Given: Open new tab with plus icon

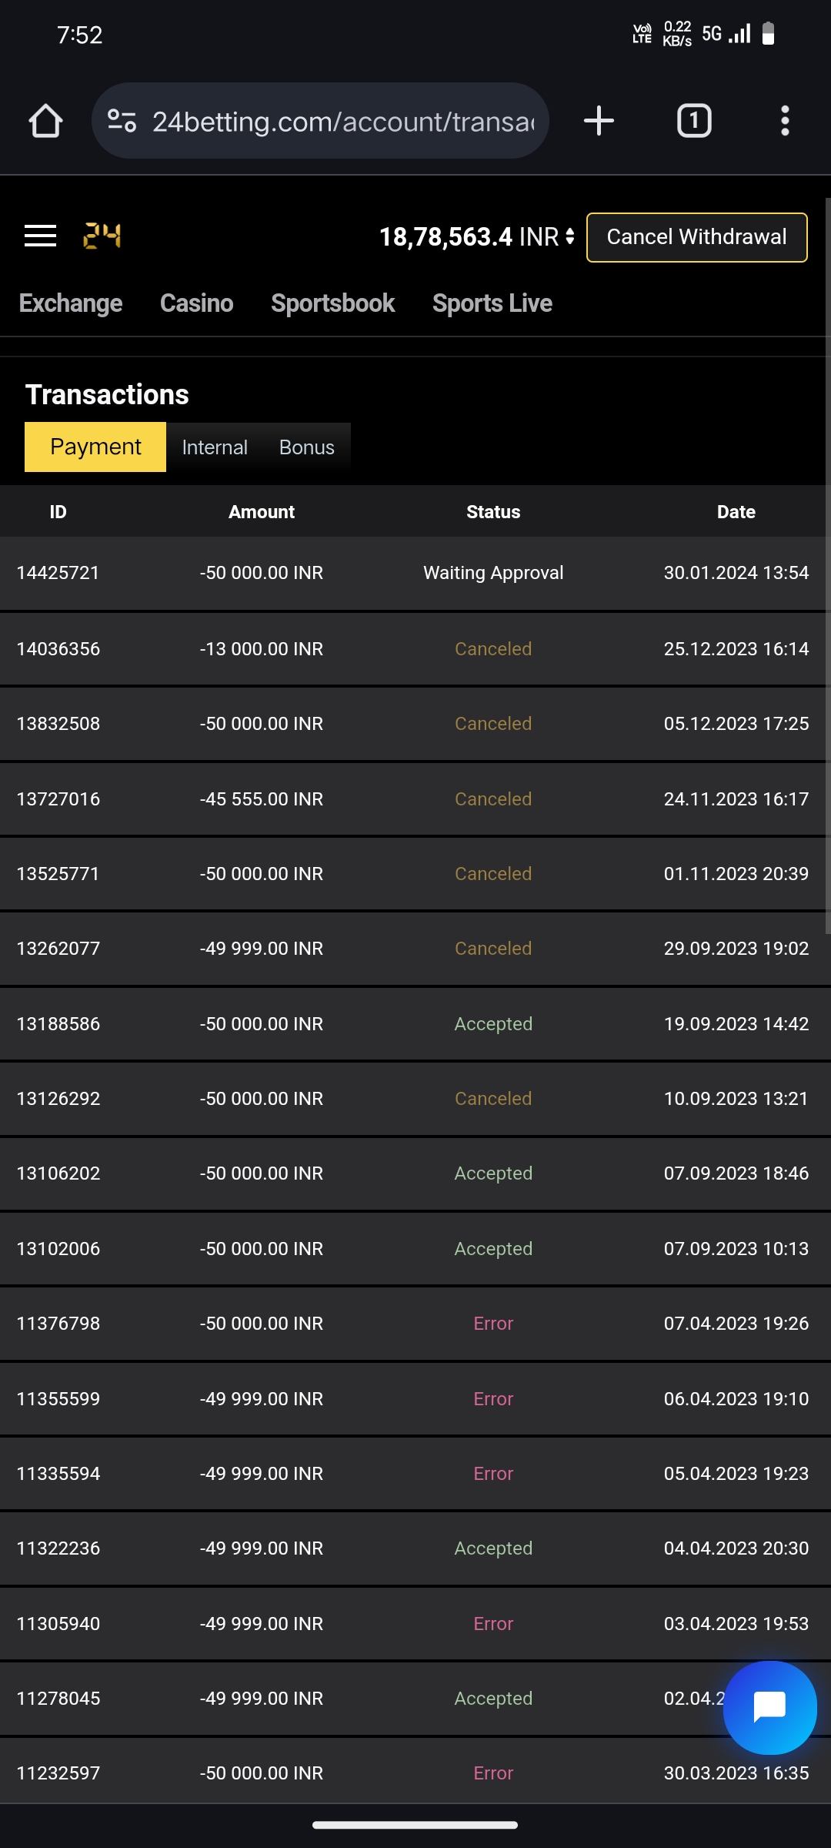Looking at the screenshot, I should (599, 121).
